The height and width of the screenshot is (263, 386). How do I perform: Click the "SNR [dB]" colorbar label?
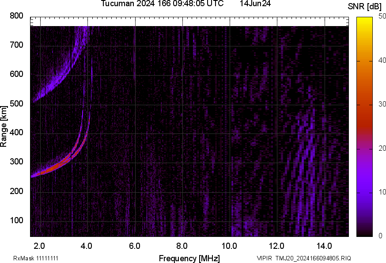tap(365, 6)
